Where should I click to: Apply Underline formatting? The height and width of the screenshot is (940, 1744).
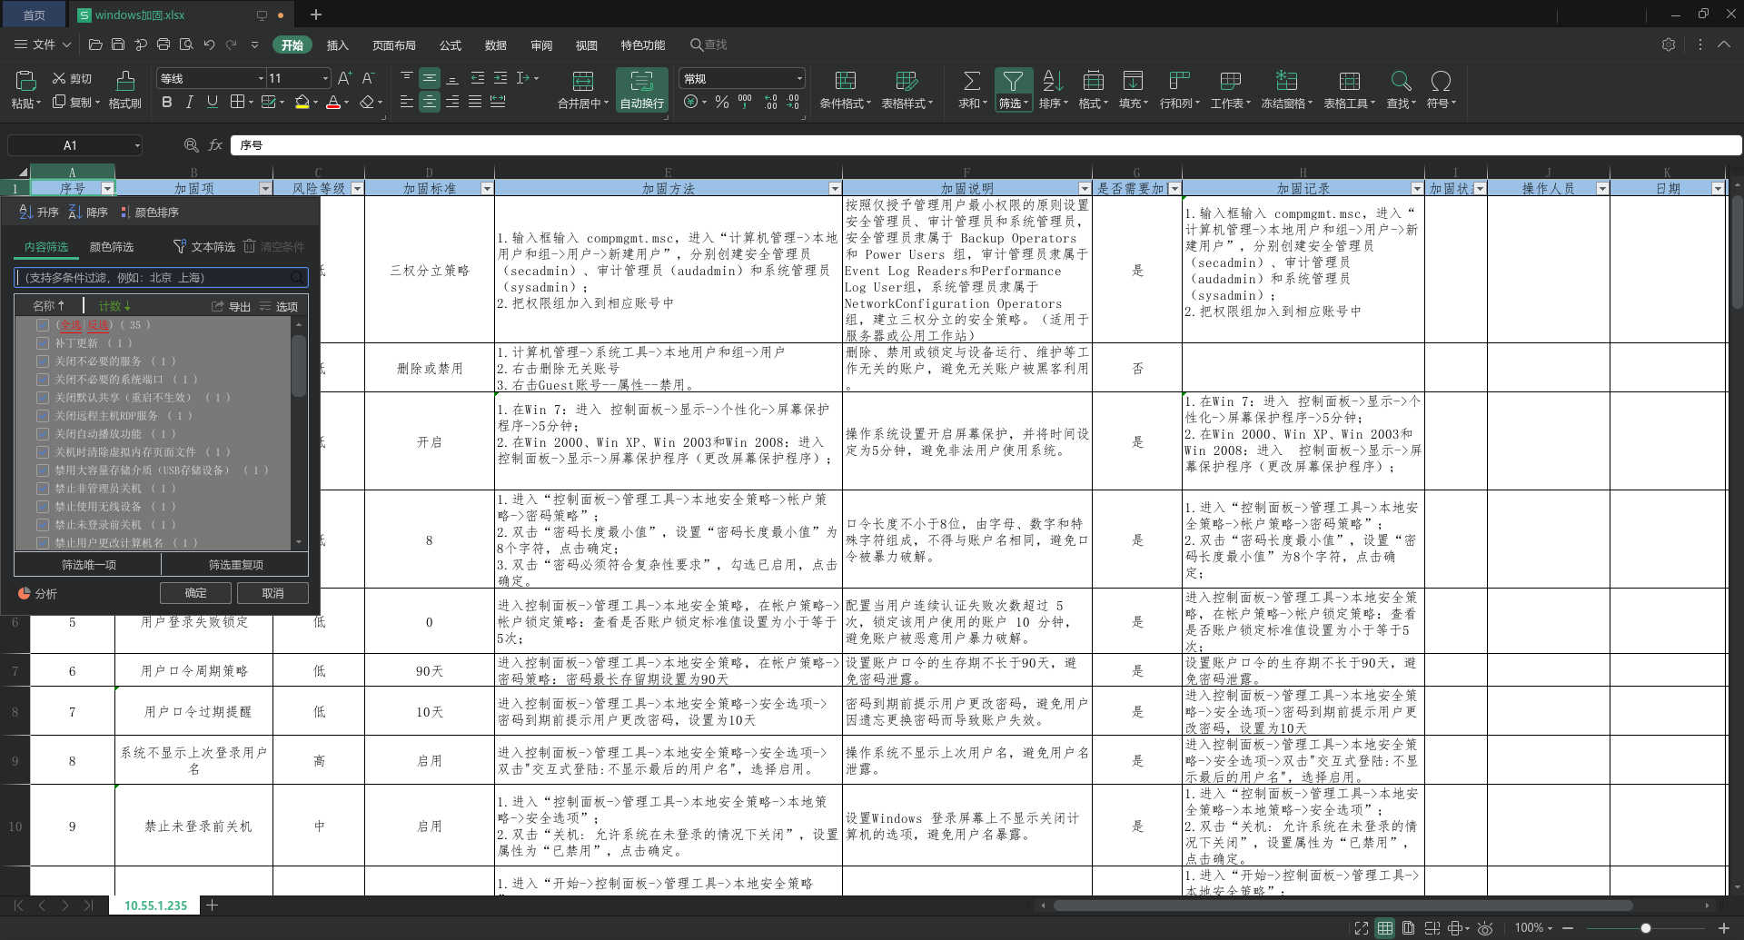click(212, 102)
